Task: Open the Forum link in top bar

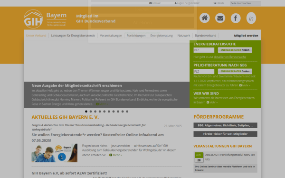Action: click(x=218, y=3)
